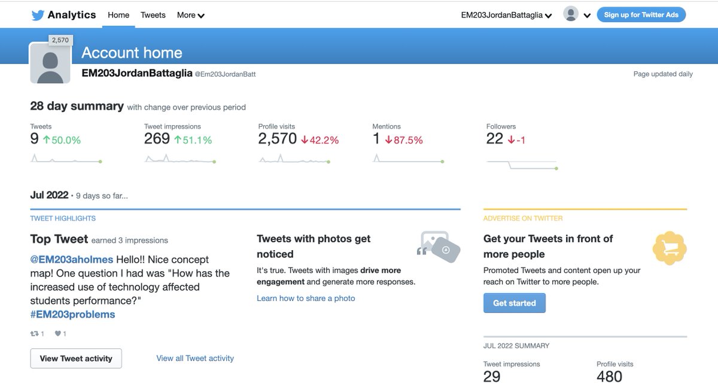Switch to the Tweets tab

[153, 15]
